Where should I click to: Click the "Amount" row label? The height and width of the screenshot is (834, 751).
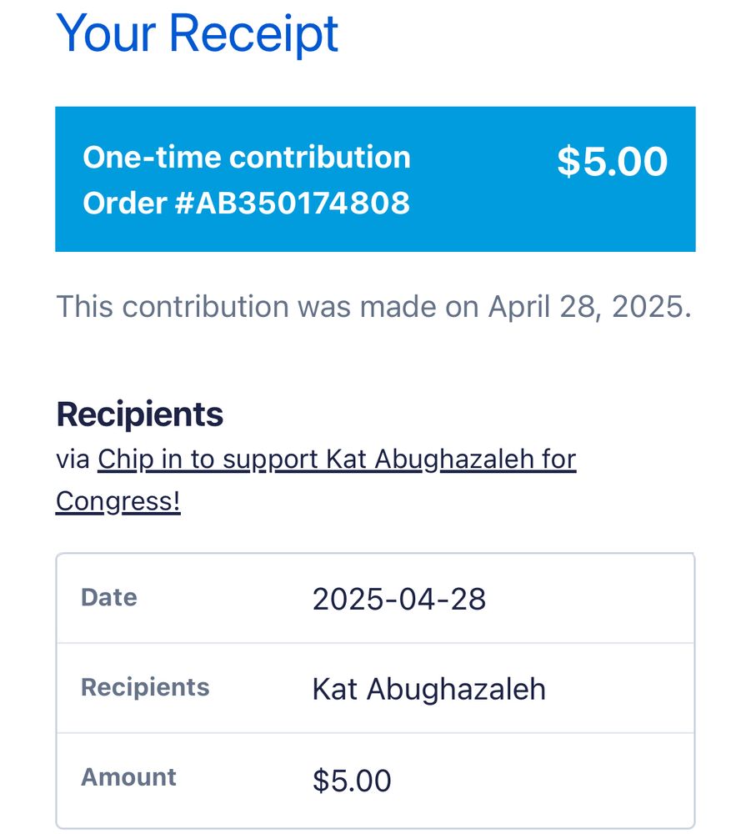[128, 777]
